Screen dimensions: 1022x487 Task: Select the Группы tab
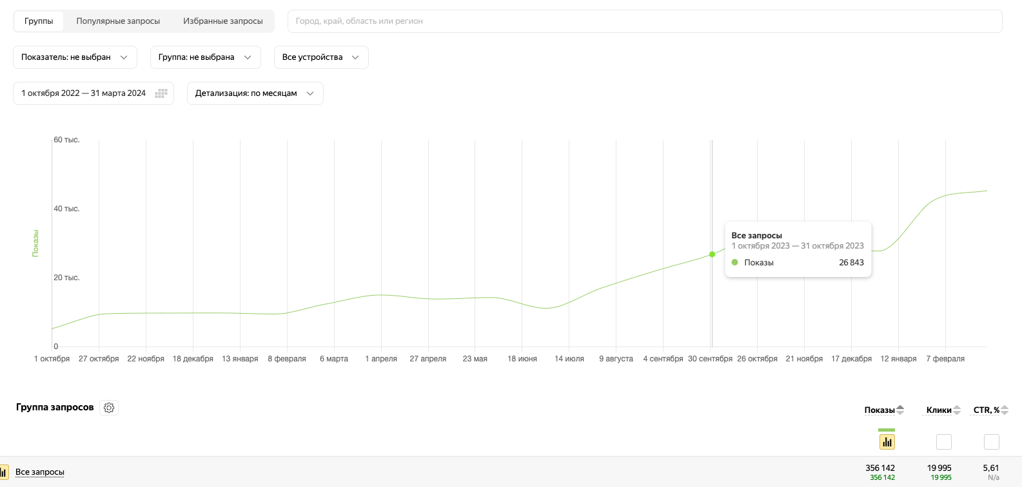point(39,21)
